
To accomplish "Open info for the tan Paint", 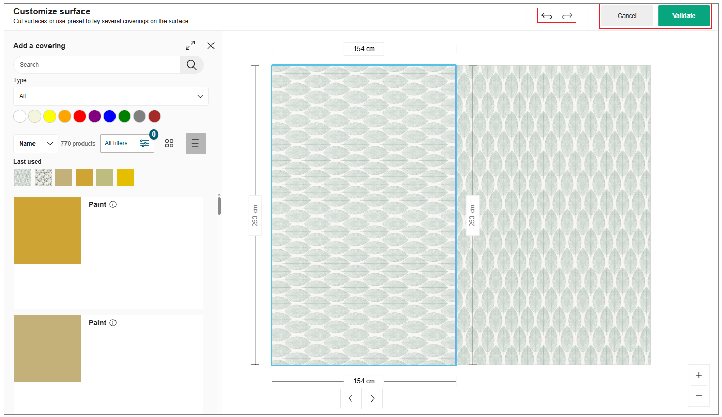I will [113, 323].
